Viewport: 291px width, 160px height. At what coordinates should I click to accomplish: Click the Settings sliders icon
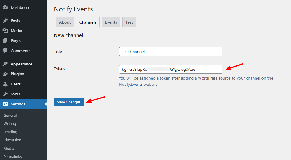[x=5, y=104]
